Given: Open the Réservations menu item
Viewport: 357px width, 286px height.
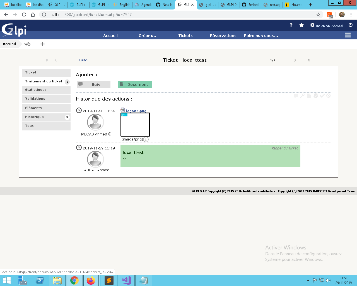Looking at the screenshot, I should coord(223,35).
